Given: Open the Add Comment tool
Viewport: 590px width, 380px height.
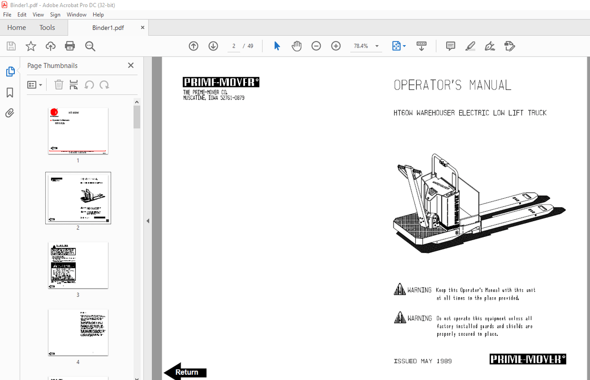Looking at the screenshot, I should [450, 46].
